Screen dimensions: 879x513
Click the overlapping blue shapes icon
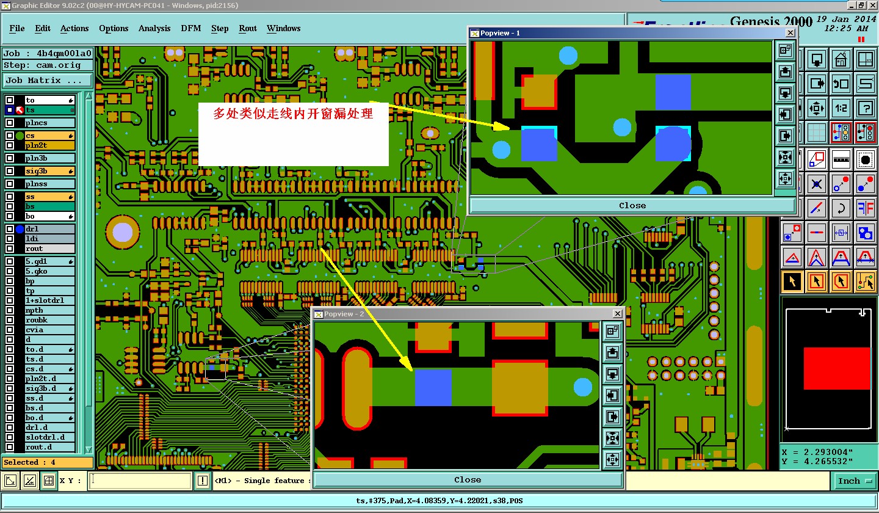[865, 232]
